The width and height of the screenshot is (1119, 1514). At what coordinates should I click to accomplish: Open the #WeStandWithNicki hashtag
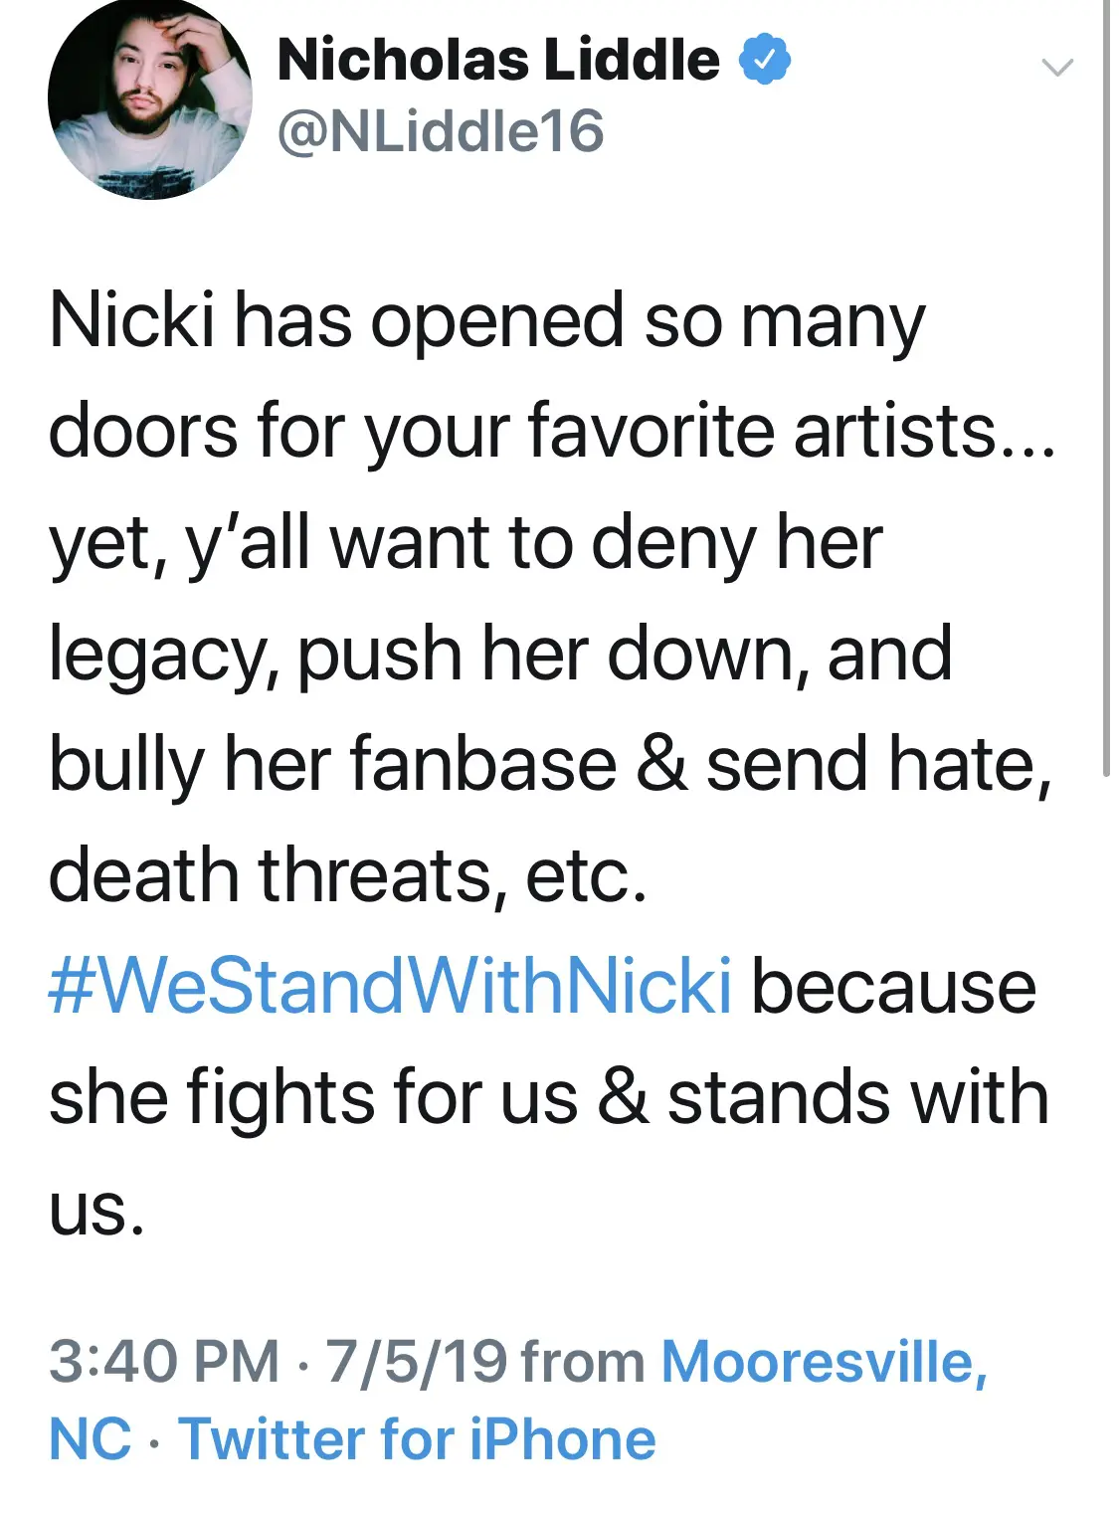(390, 986)
